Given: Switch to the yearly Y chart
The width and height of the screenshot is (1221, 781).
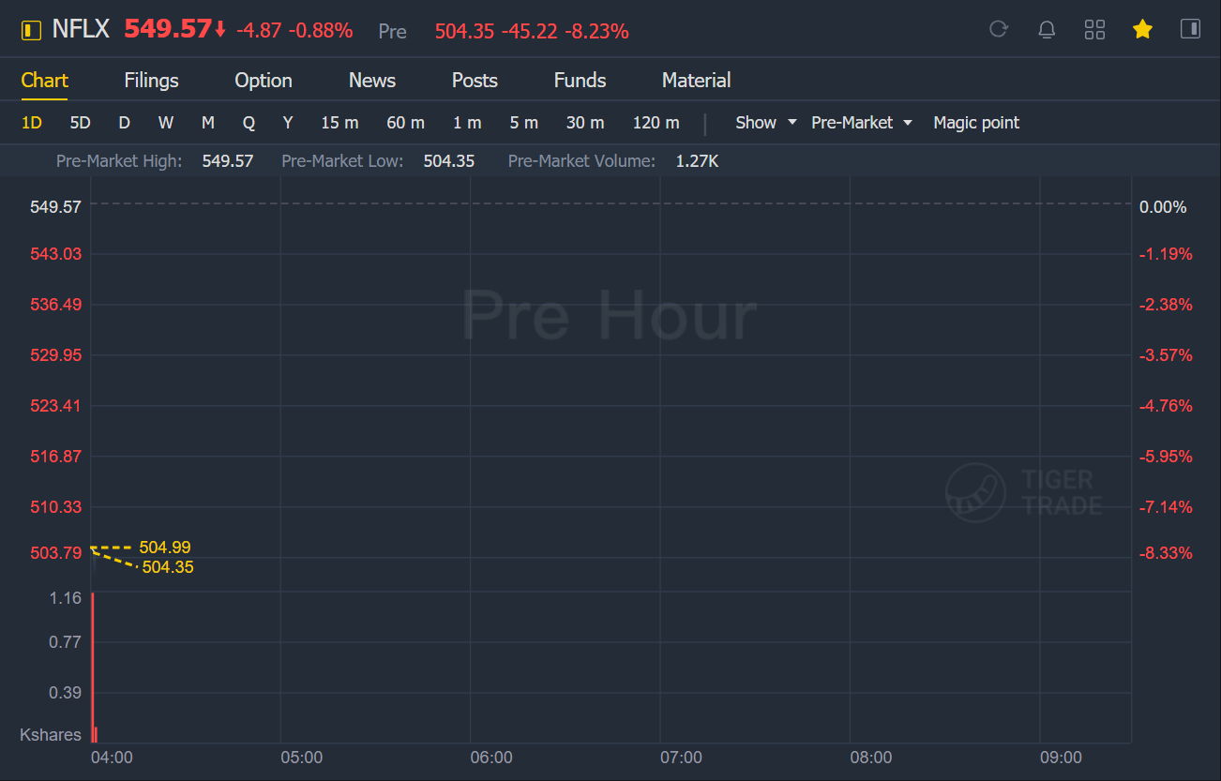Looking at the screenshot, I should point(288,123).
